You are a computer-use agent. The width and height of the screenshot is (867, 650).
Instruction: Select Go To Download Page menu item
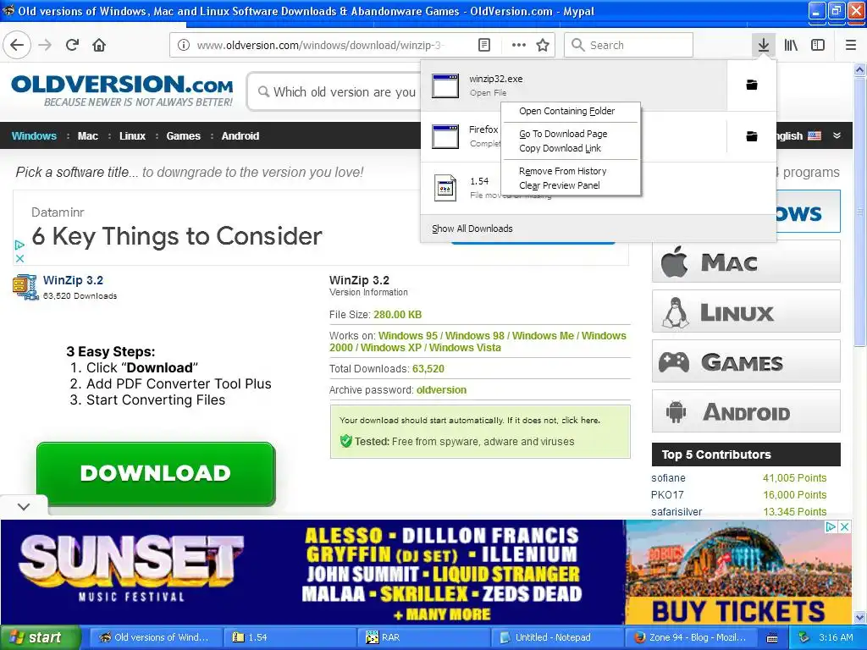point(572,134)
